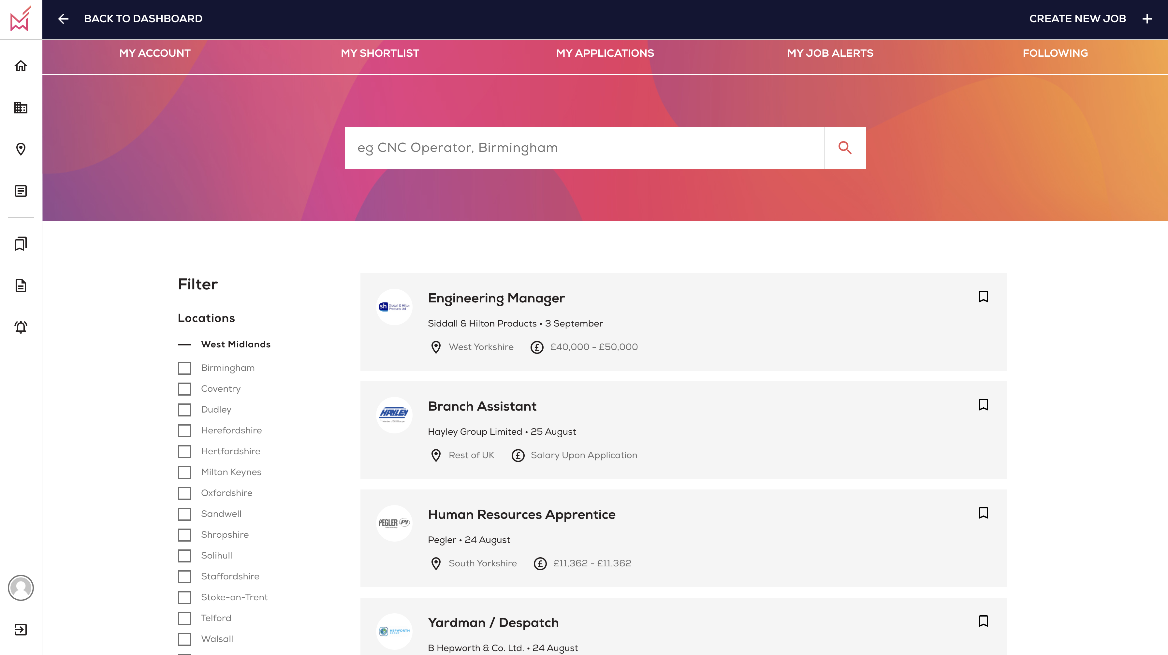This screenshot has height=655, width=1168.
Task: Click Create New Job text
Action: [1077, 19]
